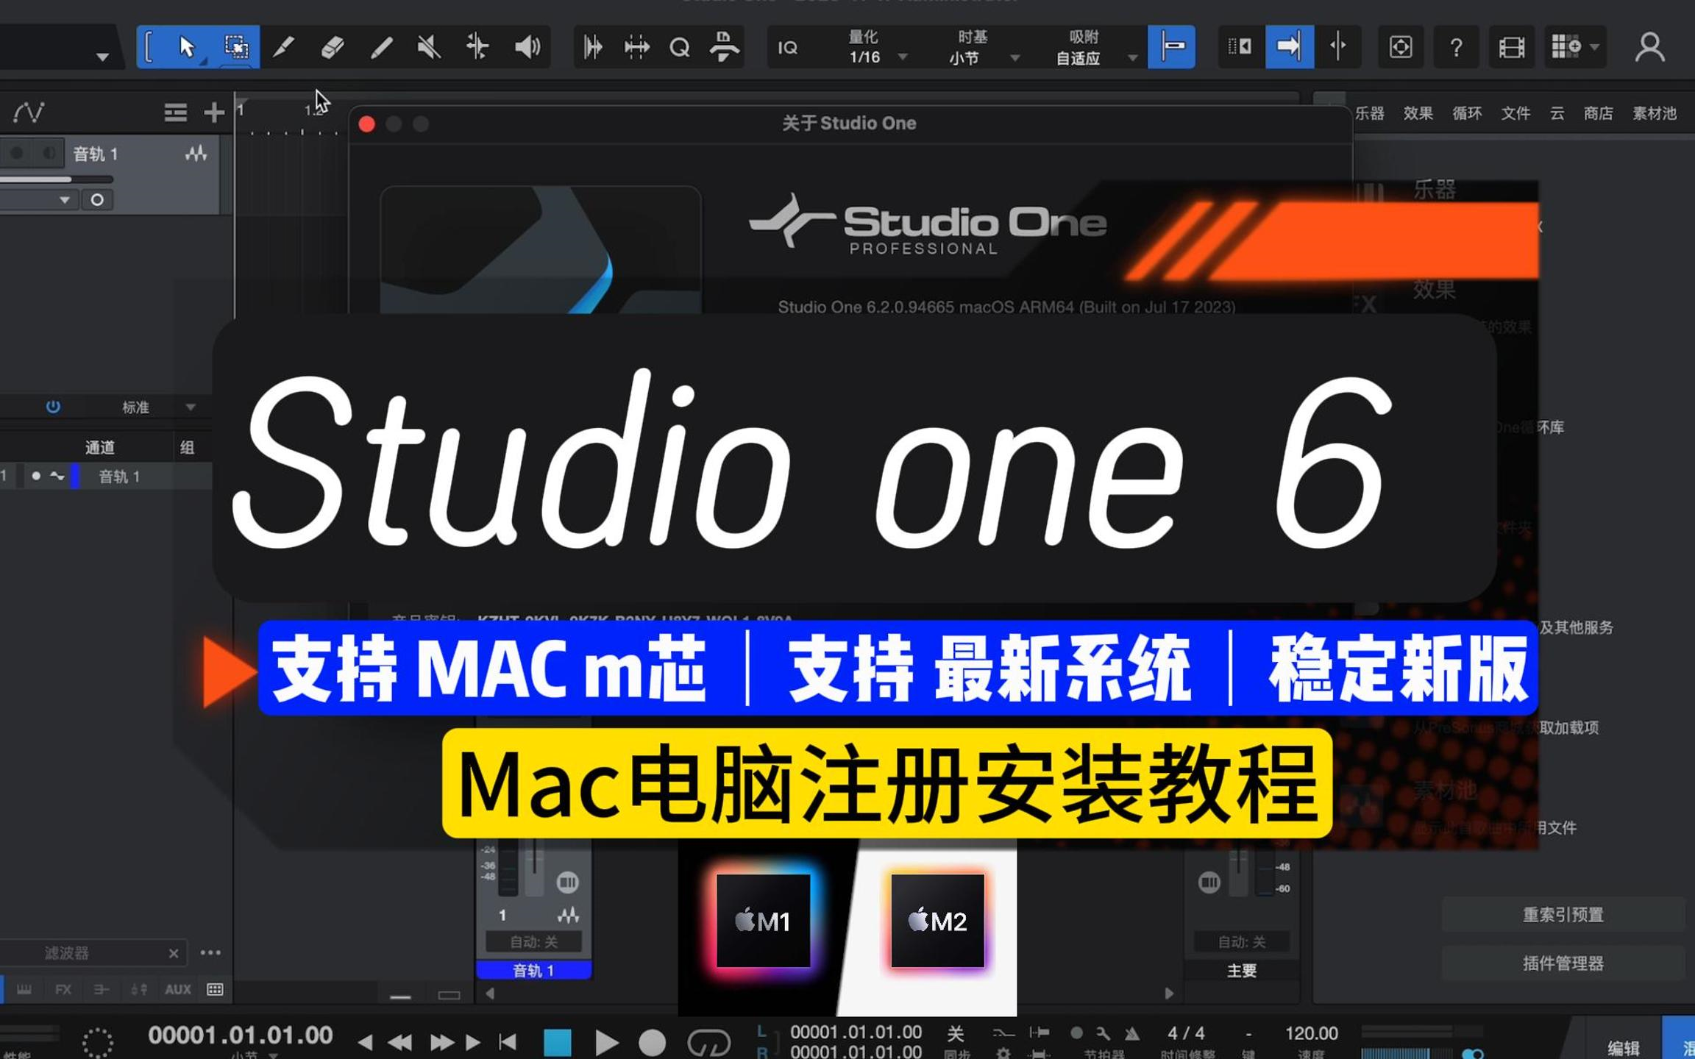Click the Strip Silence icon
1695x1059 pixels.
593,47
